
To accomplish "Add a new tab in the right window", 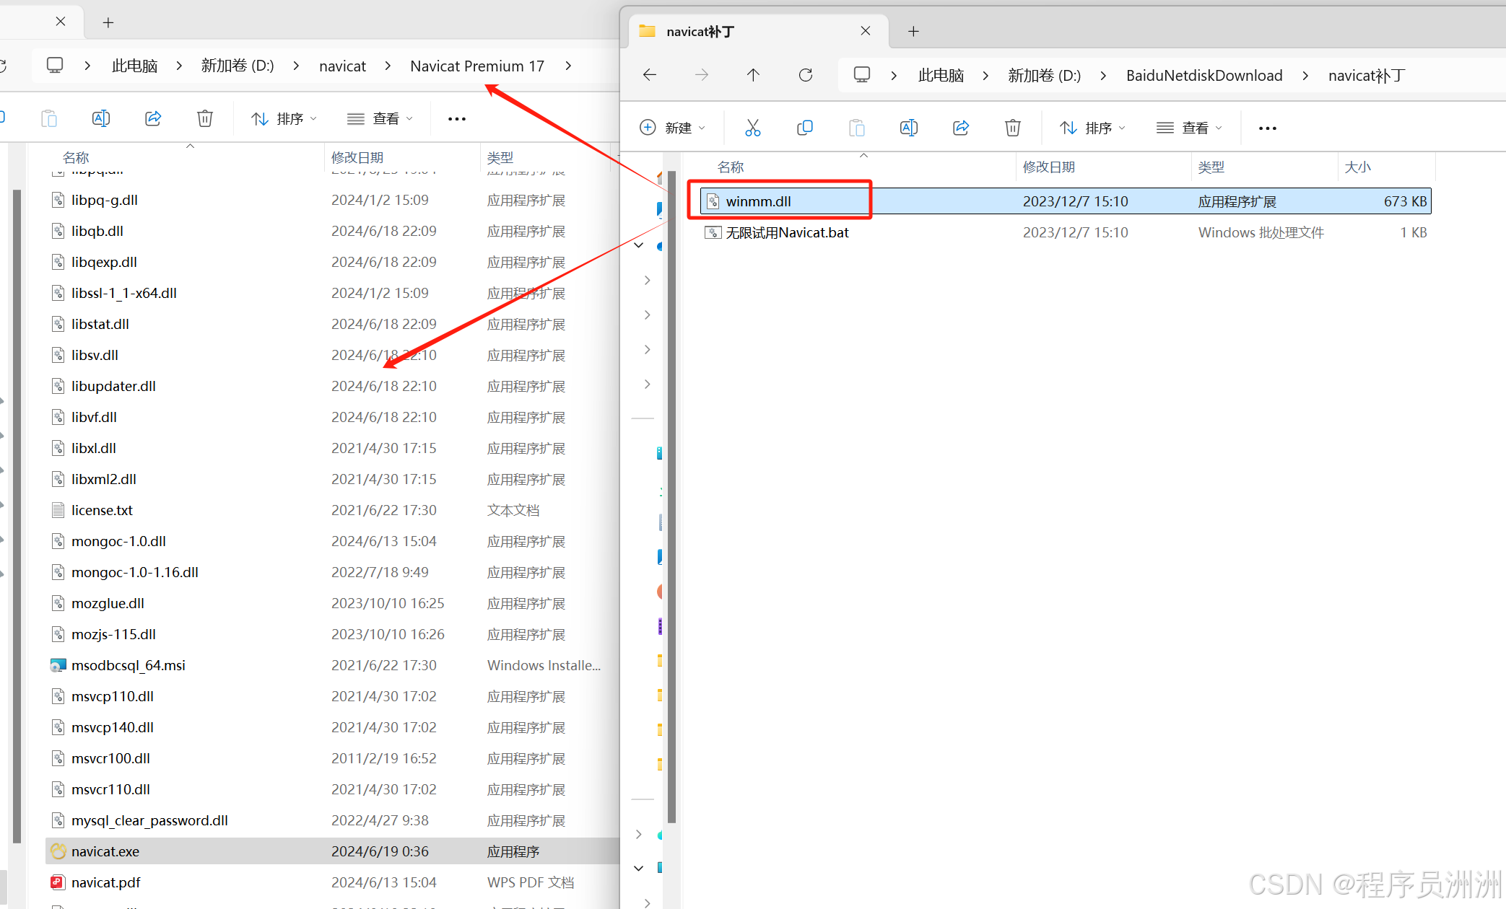I will (913, 32).
